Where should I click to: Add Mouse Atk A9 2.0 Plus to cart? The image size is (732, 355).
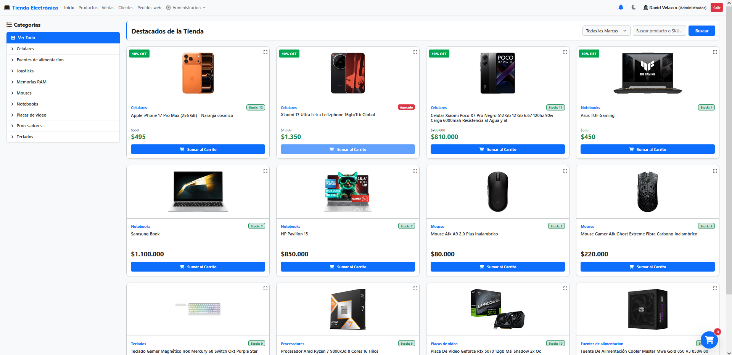coord(498,267)
